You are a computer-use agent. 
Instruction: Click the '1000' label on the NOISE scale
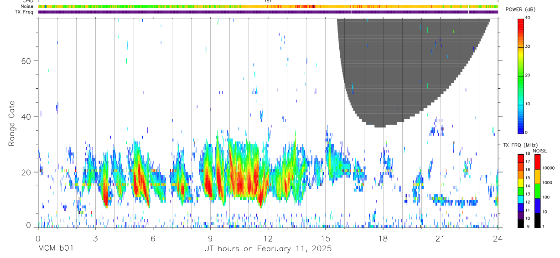548,183
